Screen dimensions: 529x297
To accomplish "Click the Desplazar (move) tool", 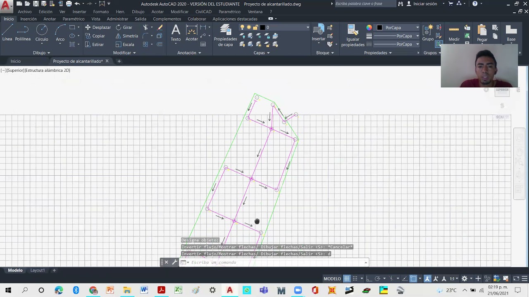I will click(x=98, y=27).
